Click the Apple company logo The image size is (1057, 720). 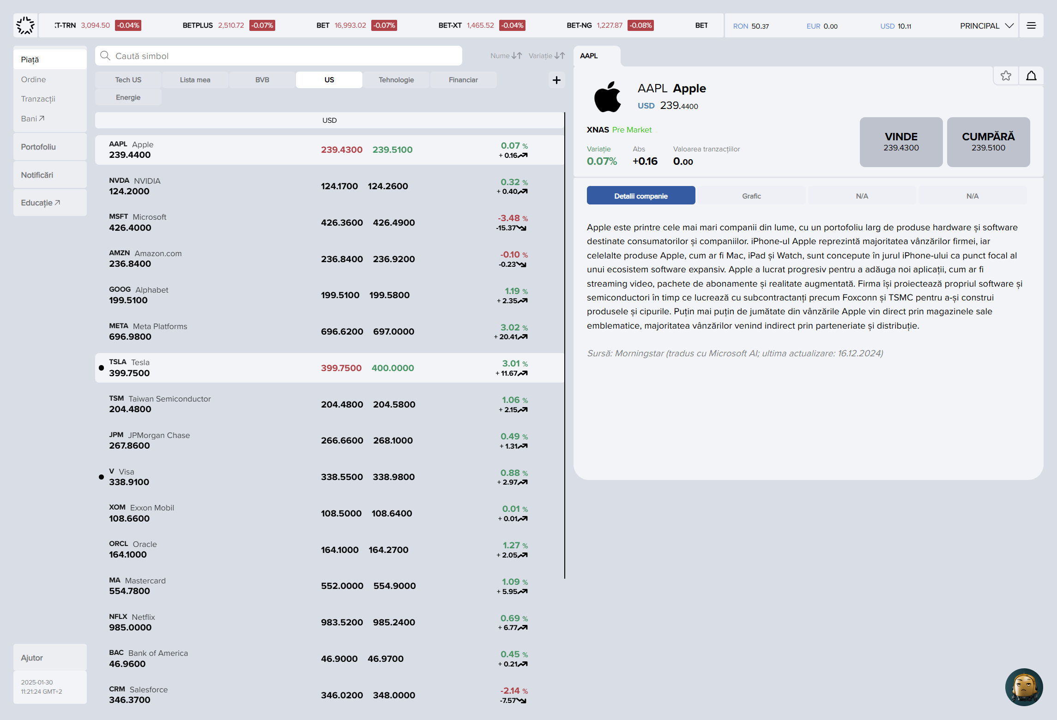(x=607, y=97)
